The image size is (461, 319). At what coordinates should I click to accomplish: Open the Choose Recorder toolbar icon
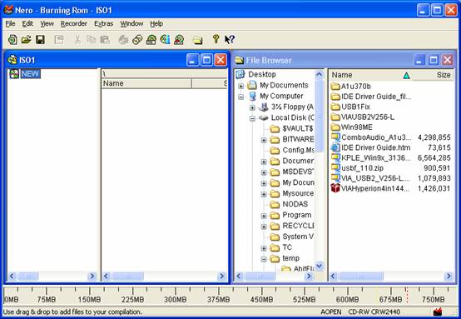click(151, 39)
